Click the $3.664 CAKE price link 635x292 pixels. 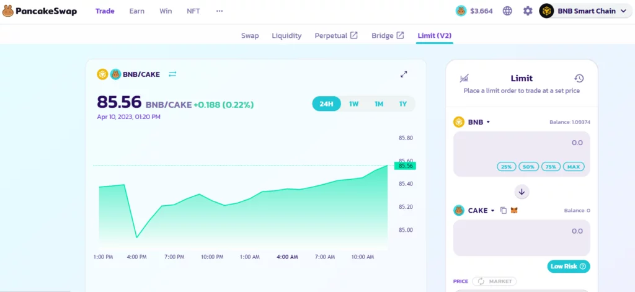tap(481, 11)
